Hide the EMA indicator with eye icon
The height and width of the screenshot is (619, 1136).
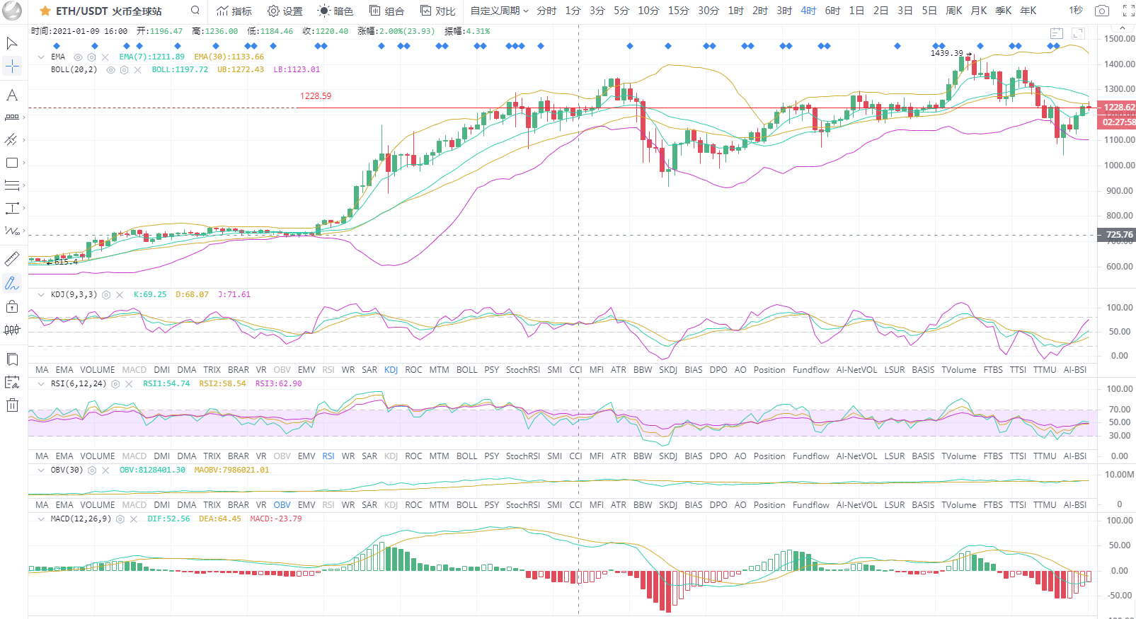pyautogui.click(x=78, y=57)
